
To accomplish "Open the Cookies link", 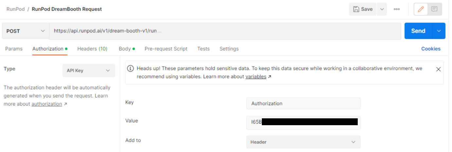I will tap(431, 49).
